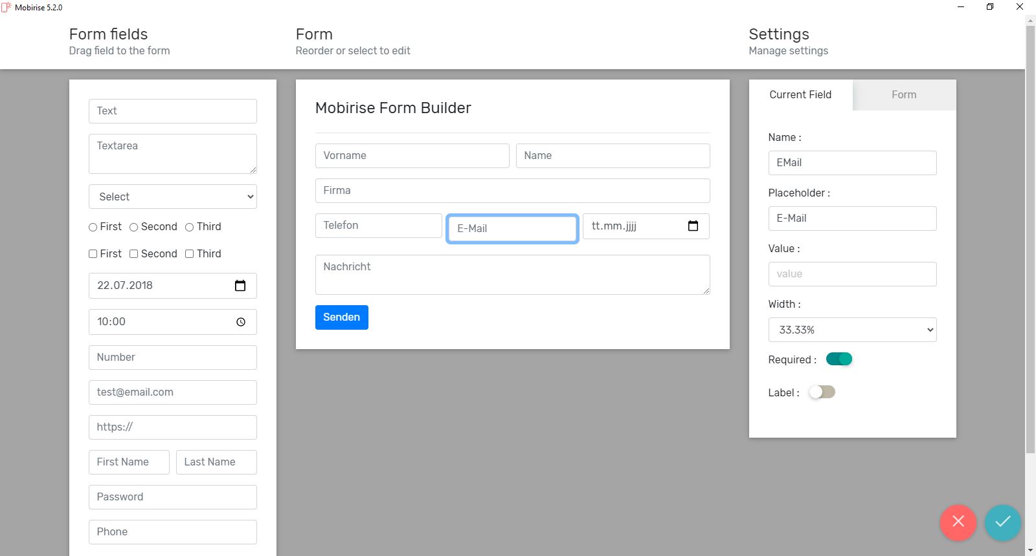Viewport: 1036px width, 556px height.
Task: Select the Second radio button
Action: [x=134, y=227]
